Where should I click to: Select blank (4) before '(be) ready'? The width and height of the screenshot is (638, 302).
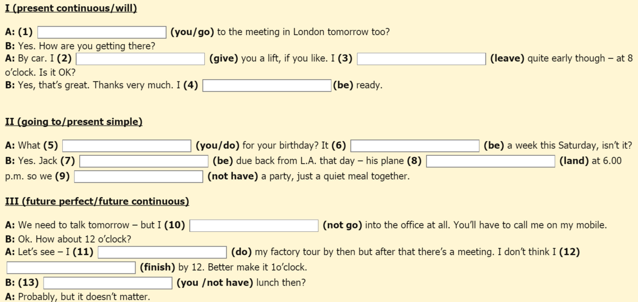pyautogui.click(x=267, y=85)
